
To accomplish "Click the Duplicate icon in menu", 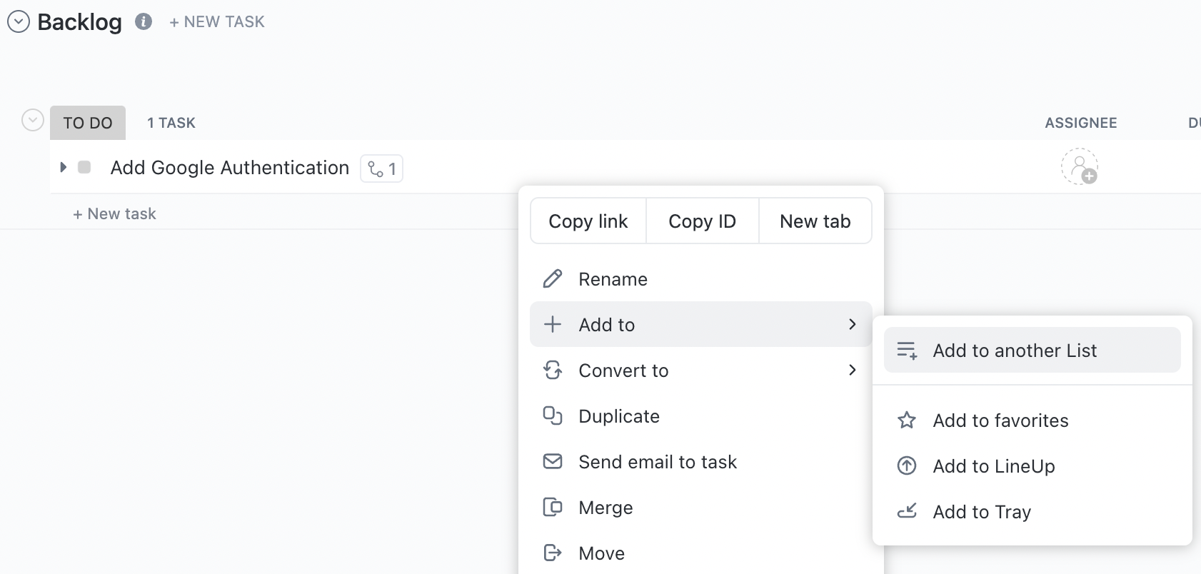I will pos(553,416).
